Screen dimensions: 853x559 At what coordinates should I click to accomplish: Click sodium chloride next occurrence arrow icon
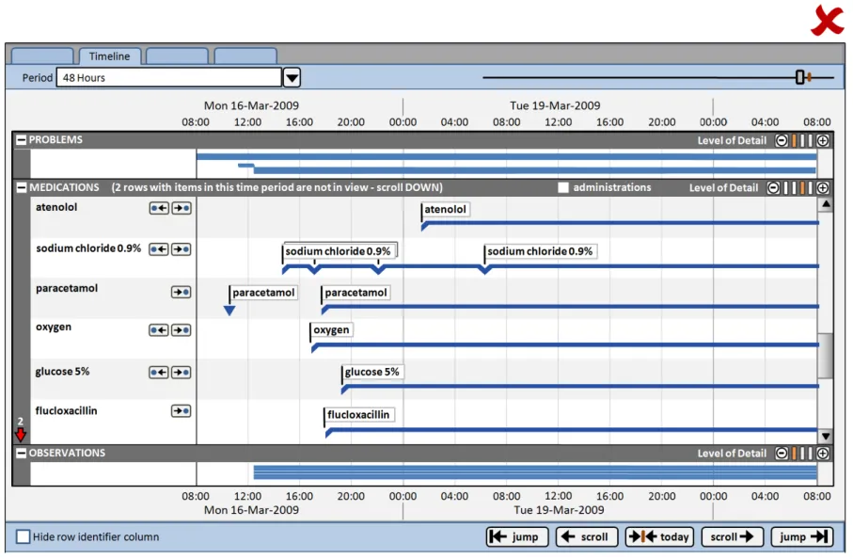click(182, 249)
